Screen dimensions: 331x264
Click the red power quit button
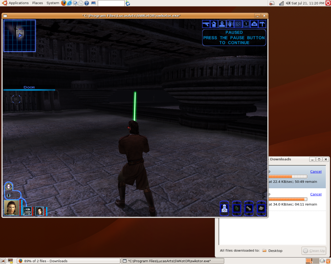pos(328,3)
